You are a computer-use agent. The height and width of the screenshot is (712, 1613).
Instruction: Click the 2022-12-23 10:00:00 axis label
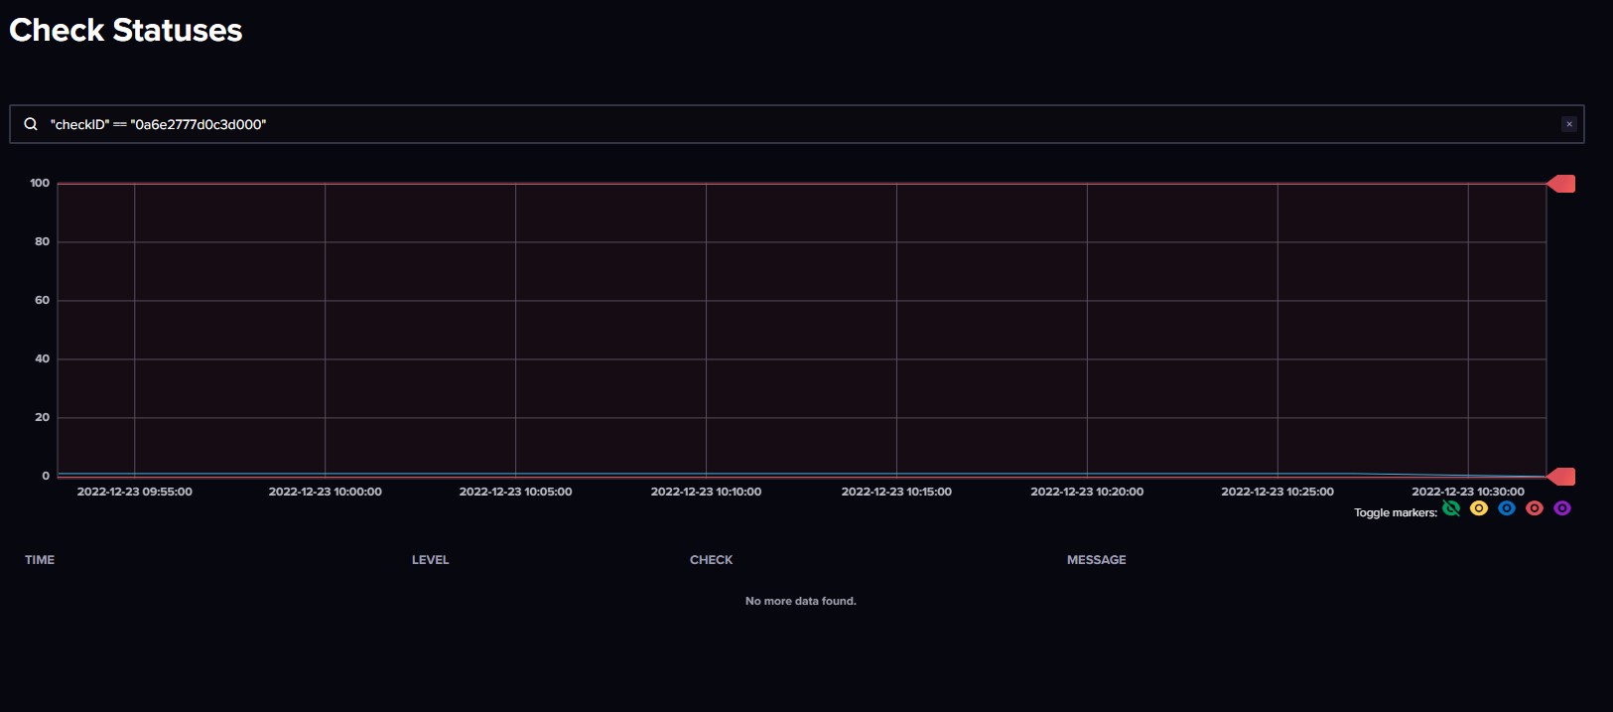326,492
